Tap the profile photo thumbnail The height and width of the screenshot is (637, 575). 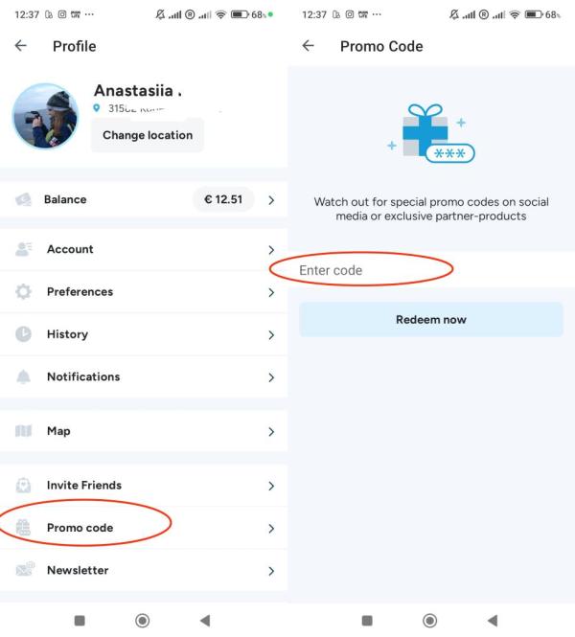tap(45, 116)
